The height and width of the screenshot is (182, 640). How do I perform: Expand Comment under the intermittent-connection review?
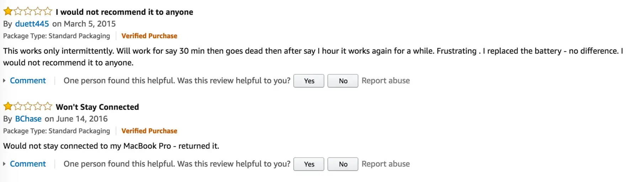(x=28, y=81)
